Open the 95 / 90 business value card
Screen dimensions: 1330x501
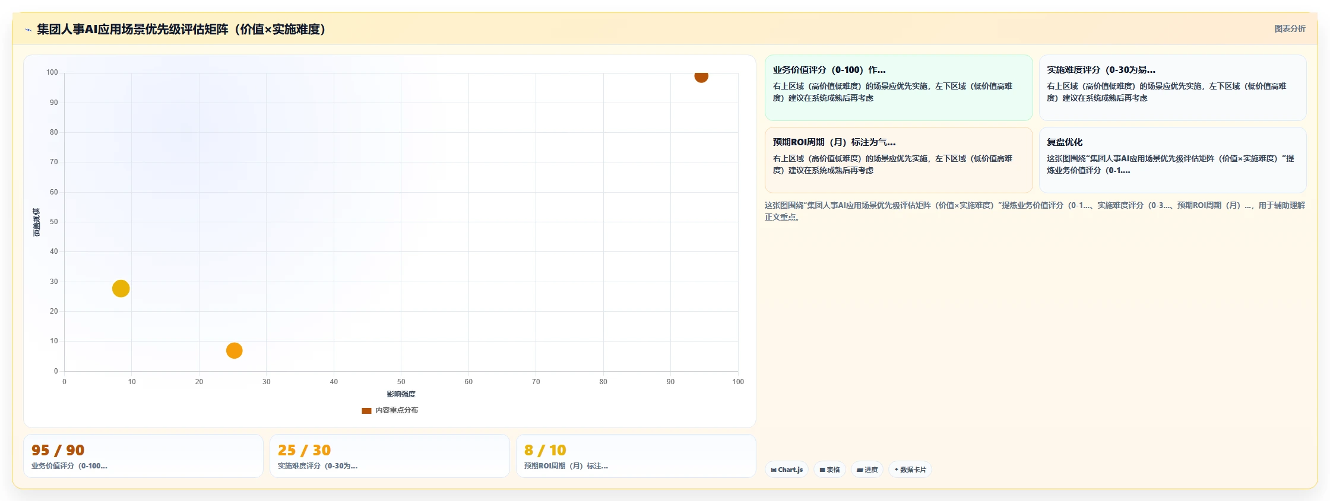[x=143, y=456]
